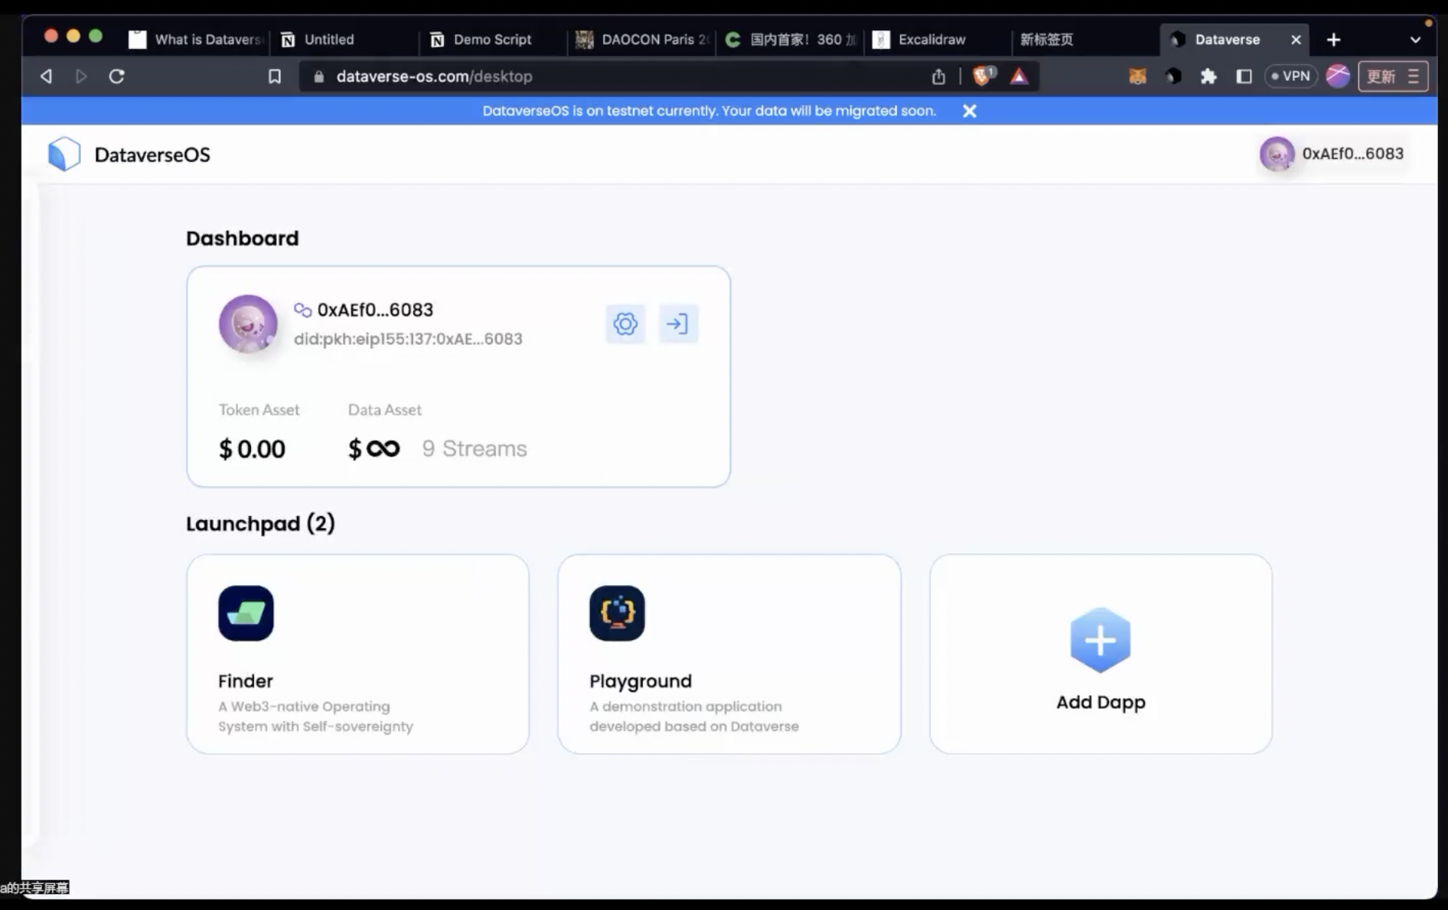The image size is (1448, 910).
Task: Switch to the DAOCON Paris tab
Action: coord(642,40)
